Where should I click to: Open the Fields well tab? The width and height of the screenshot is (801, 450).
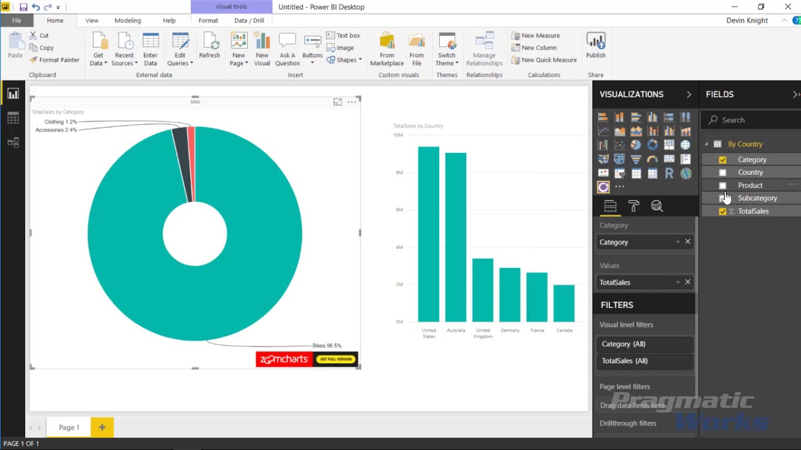[x=610, y=206]
